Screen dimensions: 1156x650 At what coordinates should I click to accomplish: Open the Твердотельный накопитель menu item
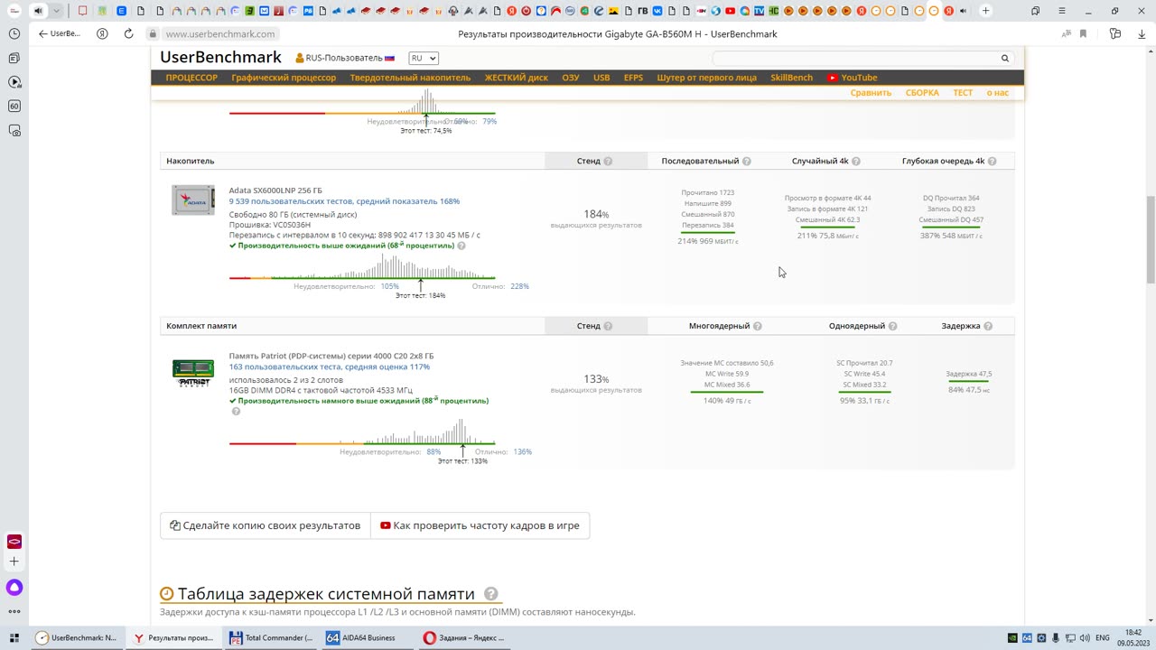pyautogui.click(x=410, y=78)
